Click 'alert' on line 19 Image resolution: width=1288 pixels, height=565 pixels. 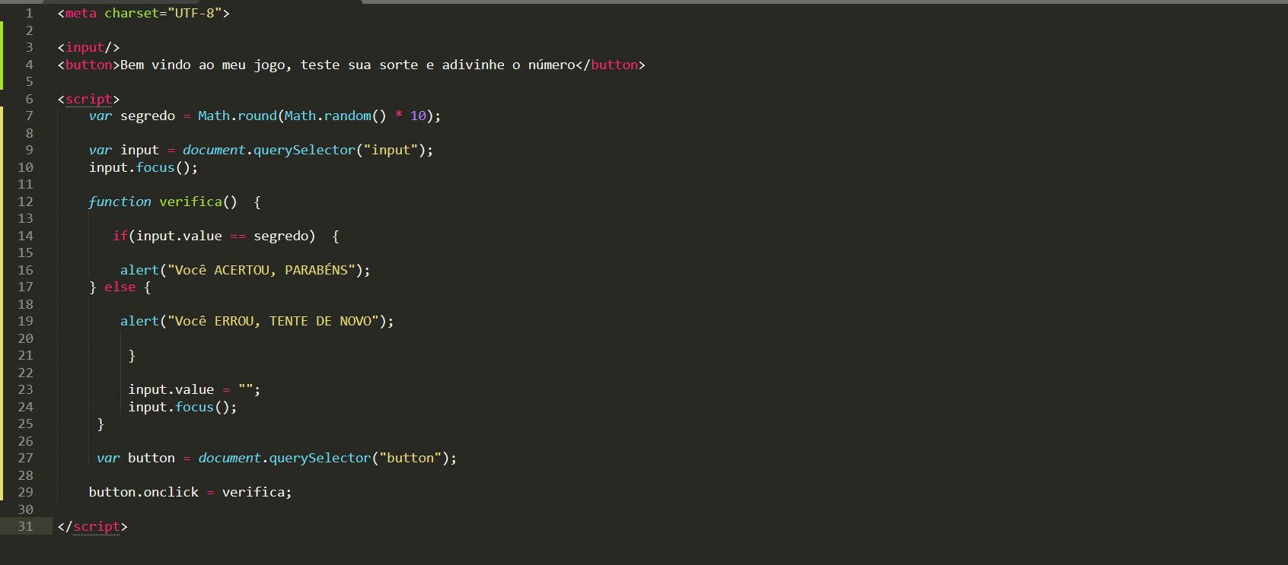pyautogui.click(x=139, y=321)
